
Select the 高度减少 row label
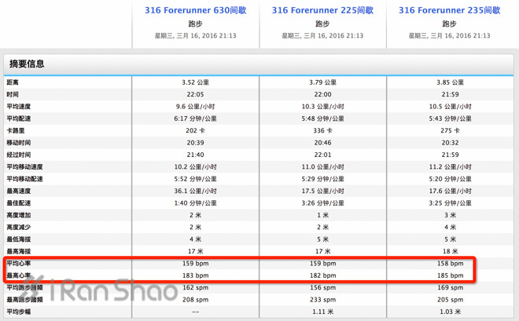coord(19,227)
